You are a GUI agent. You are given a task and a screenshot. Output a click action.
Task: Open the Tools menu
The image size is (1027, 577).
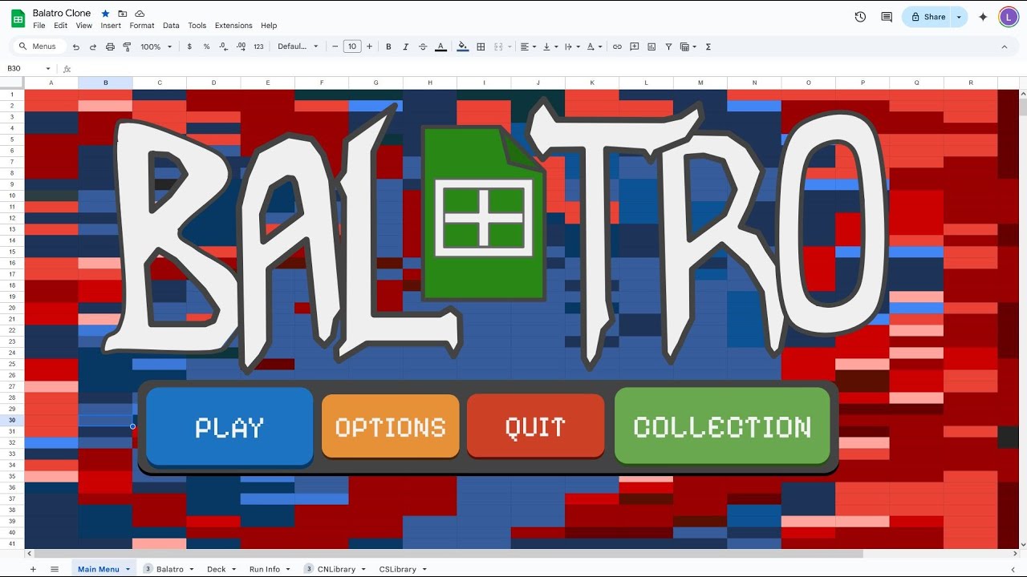tap(197, 26)
